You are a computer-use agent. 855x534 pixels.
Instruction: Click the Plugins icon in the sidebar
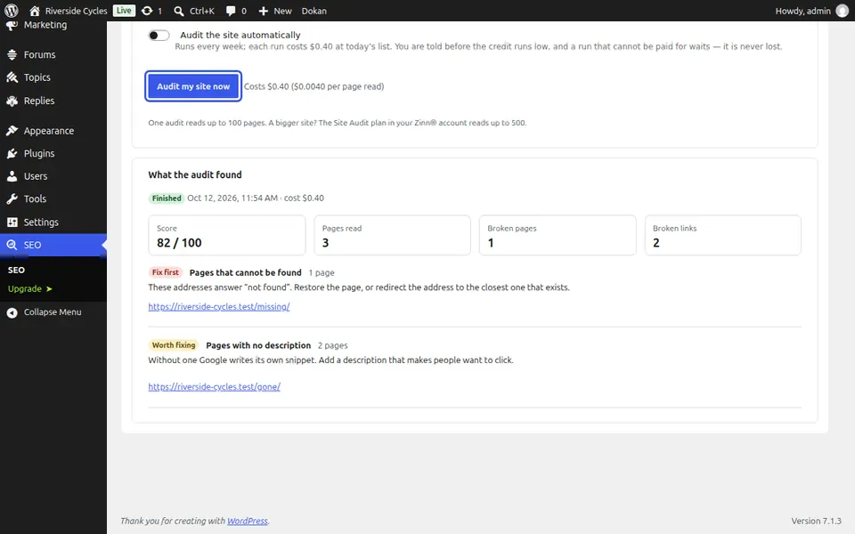[12, 154]
